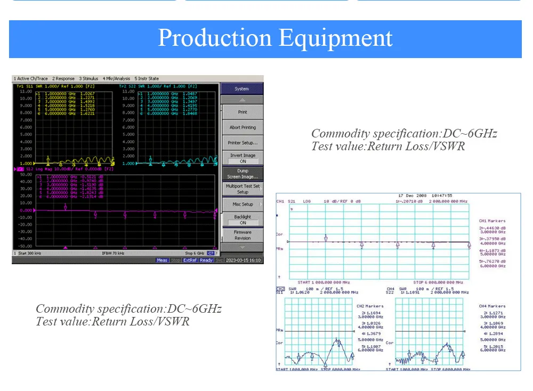Open the Mkr/Analysis menu
The width and height of the screenshot is (533, 391).
coord(116,79)
